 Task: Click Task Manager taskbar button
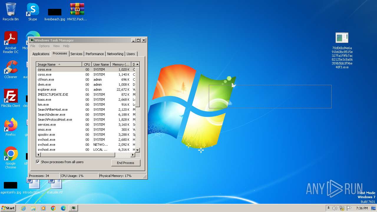pyautogui.click(x=73, y=208)
